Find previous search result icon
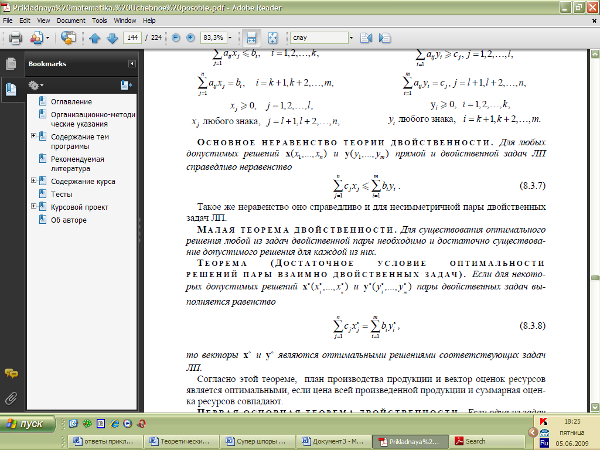Screen dimensions: 600x450 tap(366, 38)
